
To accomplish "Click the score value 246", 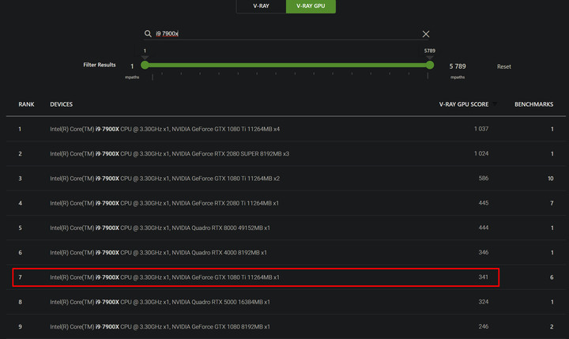I will click(484, 326).
